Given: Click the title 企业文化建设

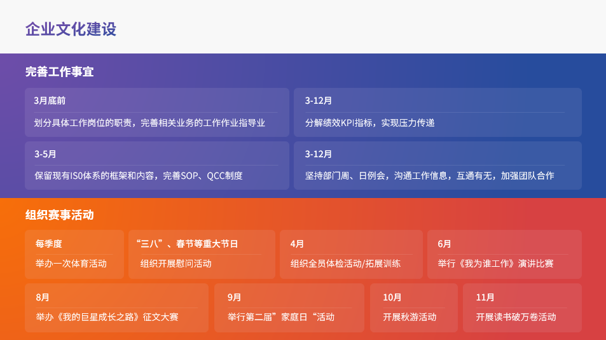Looking at the screenshot, I should (x=71, y=29).
